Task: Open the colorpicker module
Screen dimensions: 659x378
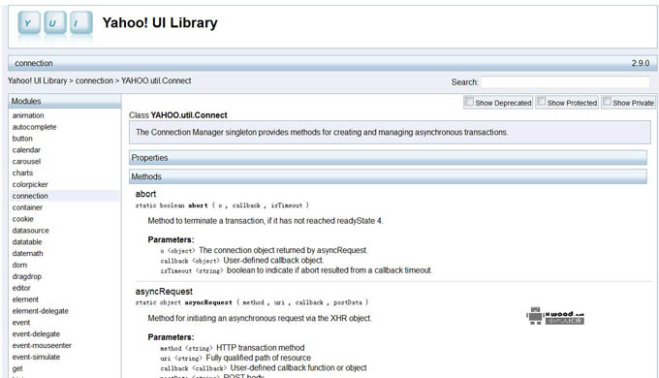Action: [30, 184]
